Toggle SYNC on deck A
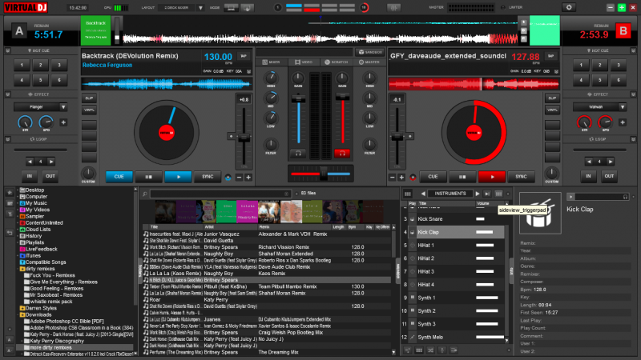Screen dimensions: 641x360 coord(208,177)
